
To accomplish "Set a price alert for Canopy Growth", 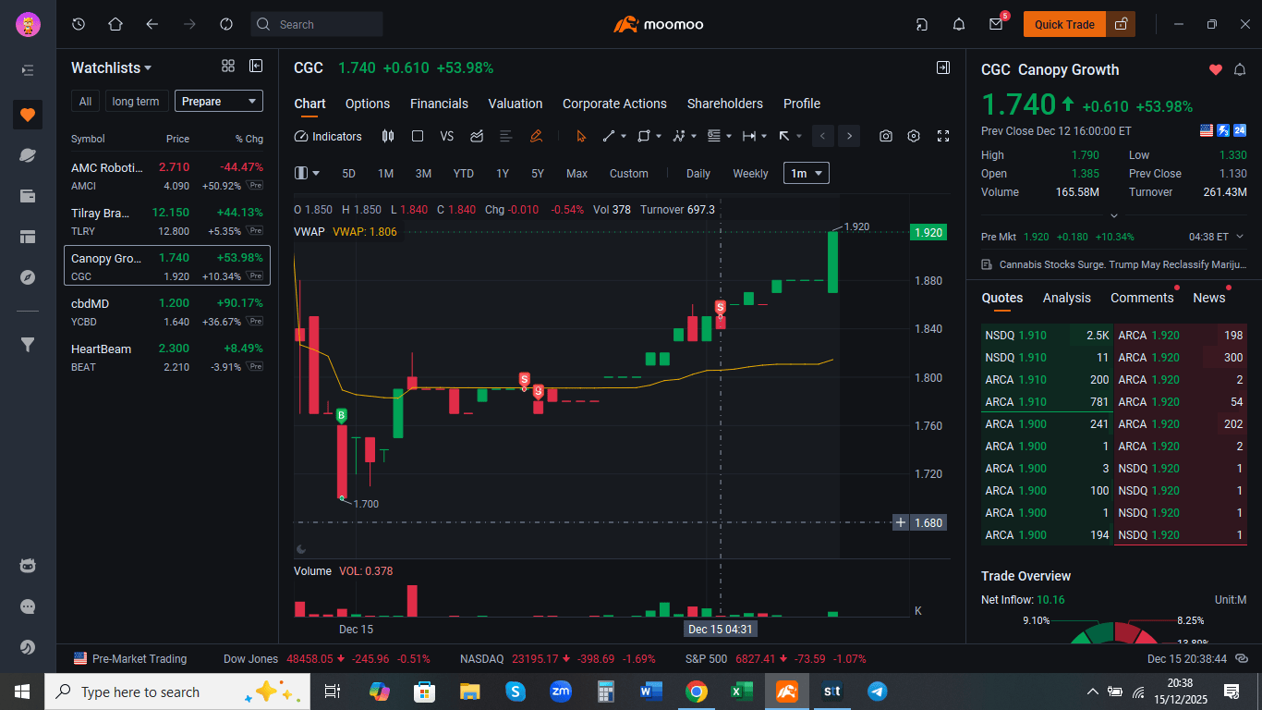I will (x=1240, y=70).
